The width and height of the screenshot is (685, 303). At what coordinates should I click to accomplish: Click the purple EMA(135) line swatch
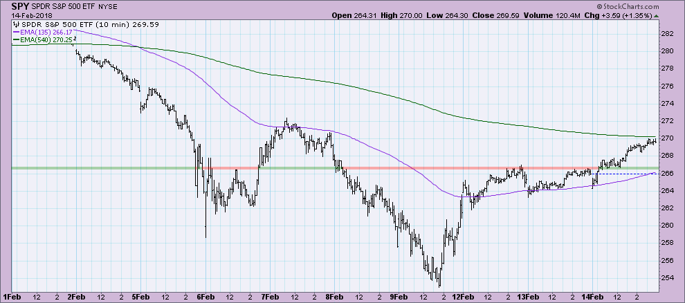[x=17, y=32]
